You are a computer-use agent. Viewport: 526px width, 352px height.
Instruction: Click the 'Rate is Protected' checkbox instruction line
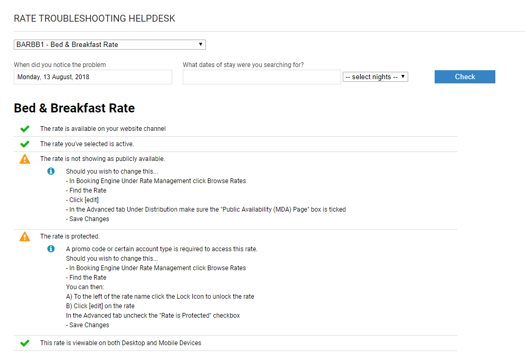pyautogui.click(x=153, y=316)
